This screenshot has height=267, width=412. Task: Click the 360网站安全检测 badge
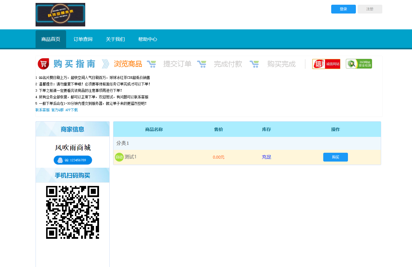[x=359, y=63]
